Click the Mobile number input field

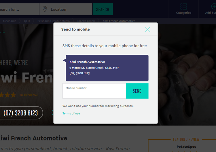[94, 91]
